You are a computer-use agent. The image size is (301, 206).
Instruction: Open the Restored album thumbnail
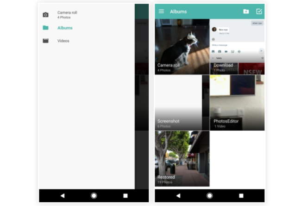tap(182, 159)
